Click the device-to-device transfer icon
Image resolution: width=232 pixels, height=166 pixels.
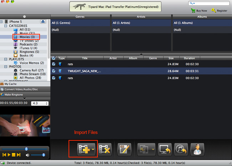pos(144,150)
